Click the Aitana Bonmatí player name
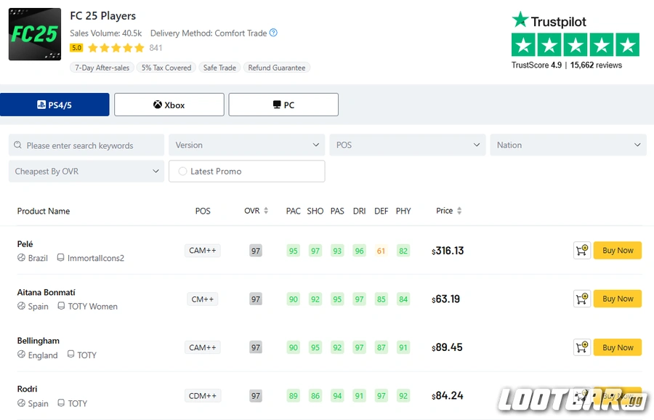Screen dimensions: 654x420 47,292
